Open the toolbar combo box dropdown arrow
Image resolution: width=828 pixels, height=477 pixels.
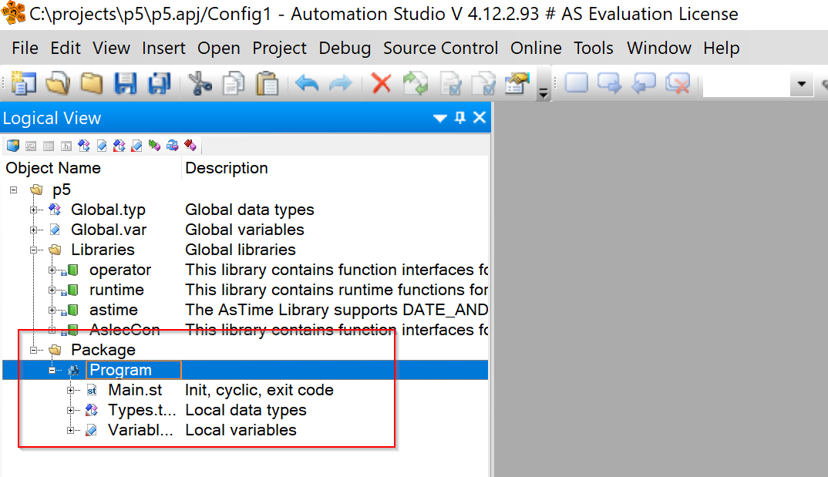click(x=802, y=84)
